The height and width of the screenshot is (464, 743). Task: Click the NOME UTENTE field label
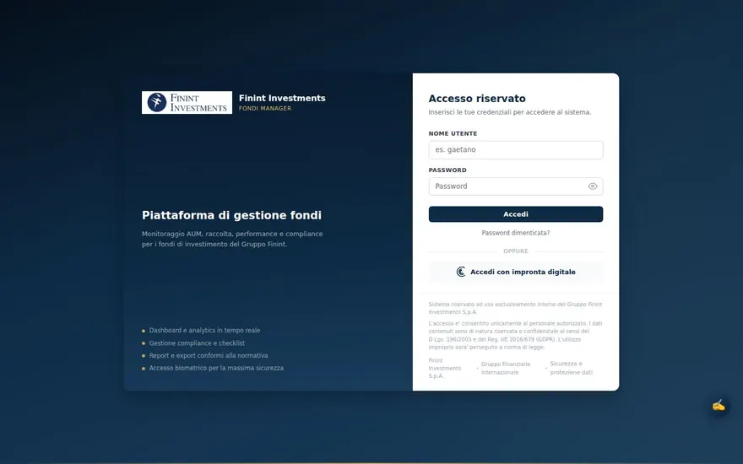(453, 133)
